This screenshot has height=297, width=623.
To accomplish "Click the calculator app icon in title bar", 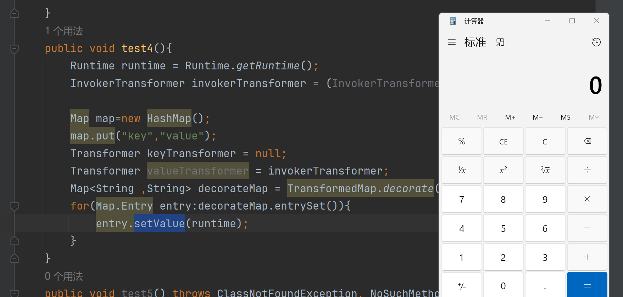I will coord(453,21).
